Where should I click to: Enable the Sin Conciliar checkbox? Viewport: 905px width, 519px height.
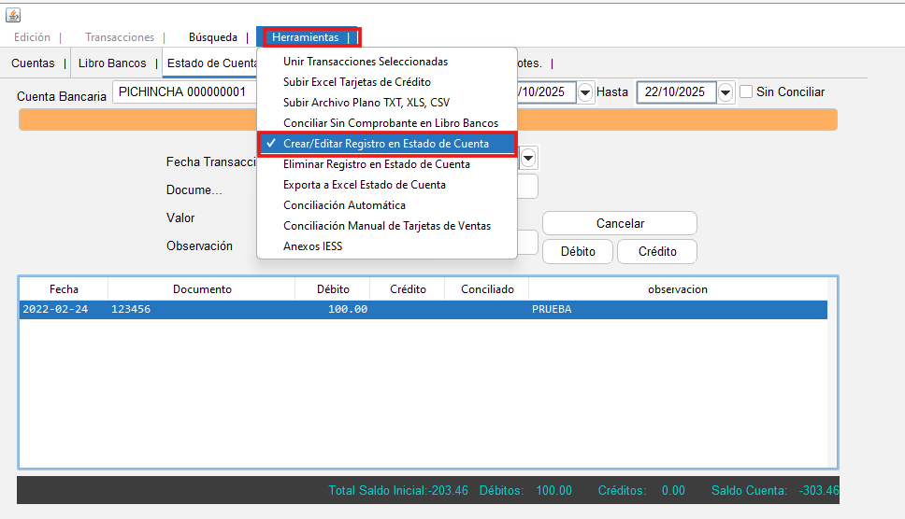pyautogui.click(x=746, y=92)
